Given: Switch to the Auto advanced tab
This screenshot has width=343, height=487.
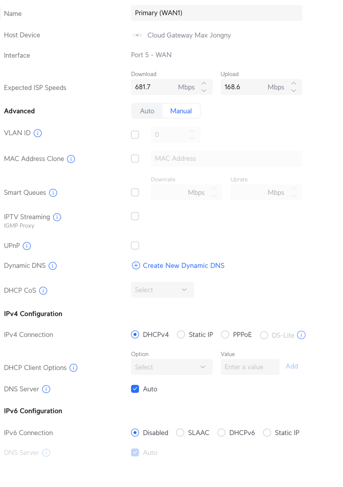Looking at the screenshot, I should click(x=147, y=111).
